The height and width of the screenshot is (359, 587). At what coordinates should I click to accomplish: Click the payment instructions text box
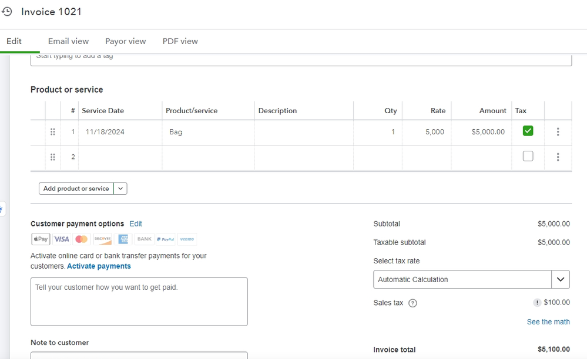click(139, 302)
